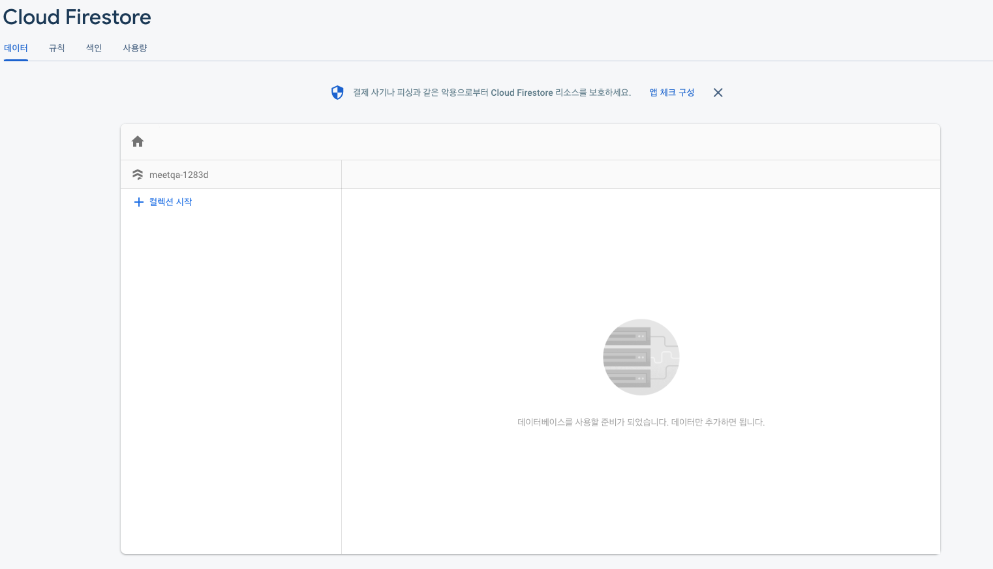Click the Cloud Firestore page title
This screenshot has width=993, height=569.
click(77, 17)
